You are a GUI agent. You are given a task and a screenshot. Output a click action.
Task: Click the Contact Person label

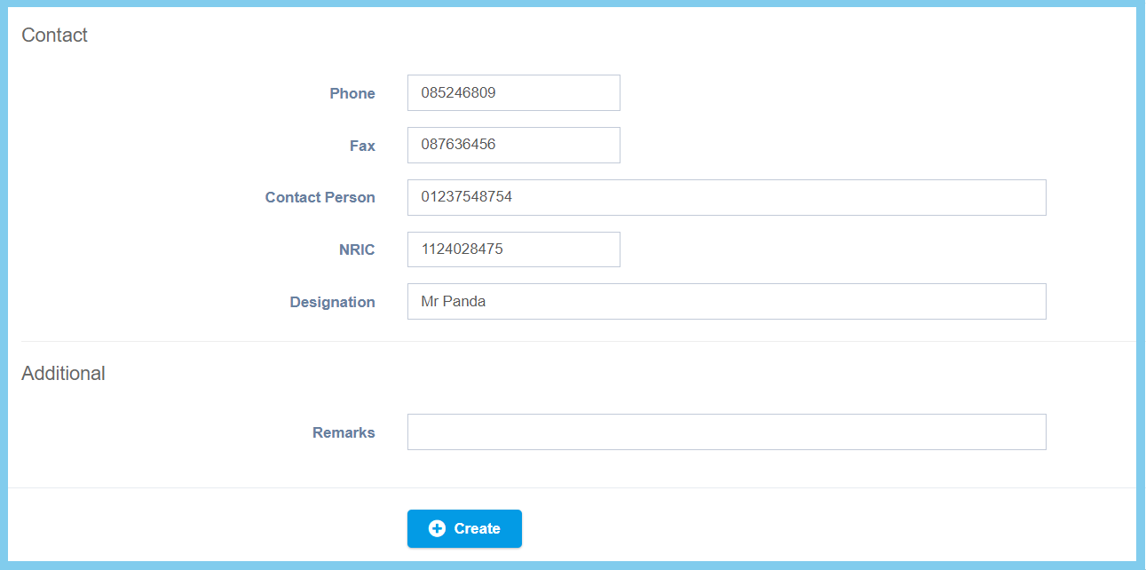(320, 197)
